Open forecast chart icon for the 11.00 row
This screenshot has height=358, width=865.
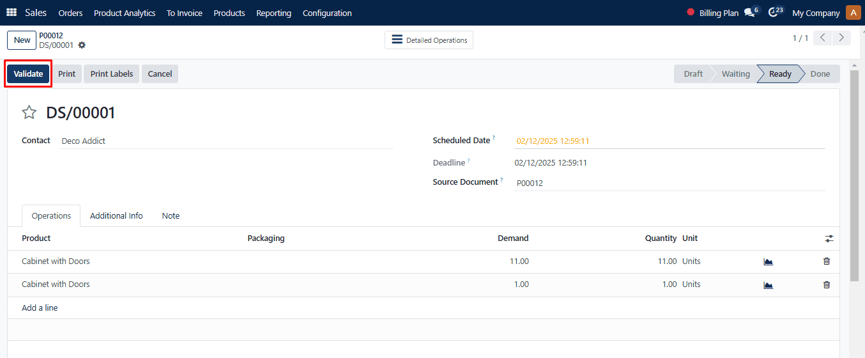coord(768,261)
